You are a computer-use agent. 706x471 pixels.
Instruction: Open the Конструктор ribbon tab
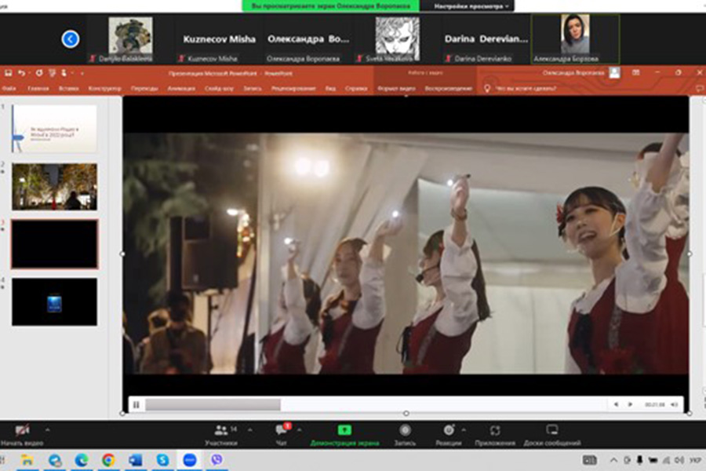(105, 89)
